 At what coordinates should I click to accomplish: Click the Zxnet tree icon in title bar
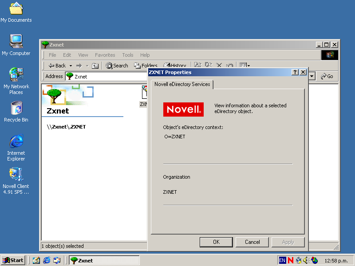point(45,45)
